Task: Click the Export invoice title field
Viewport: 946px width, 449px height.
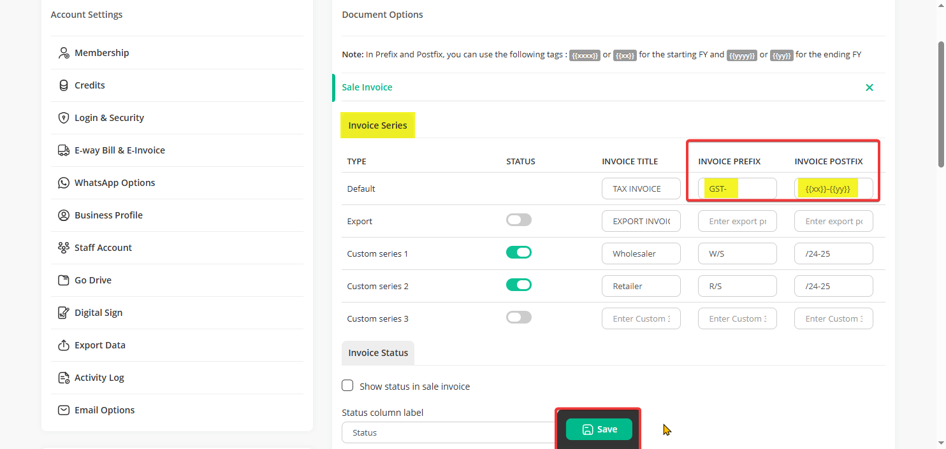Action: click(641, 221)
